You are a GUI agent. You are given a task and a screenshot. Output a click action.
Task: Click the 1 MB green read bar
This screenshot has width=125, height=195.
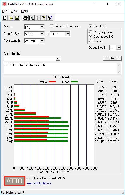pos(41,129)
